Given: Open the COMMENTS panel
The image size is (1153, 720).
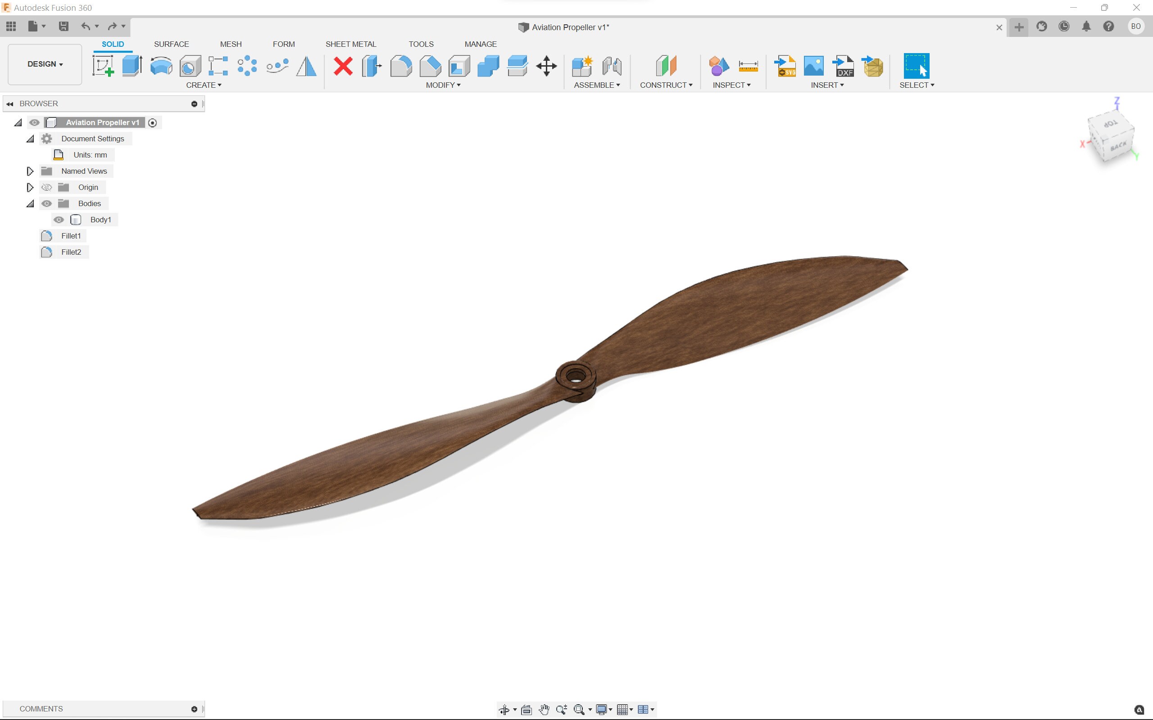Looking at the screenshot, I should pyautogui.click(x=41, y=708).
